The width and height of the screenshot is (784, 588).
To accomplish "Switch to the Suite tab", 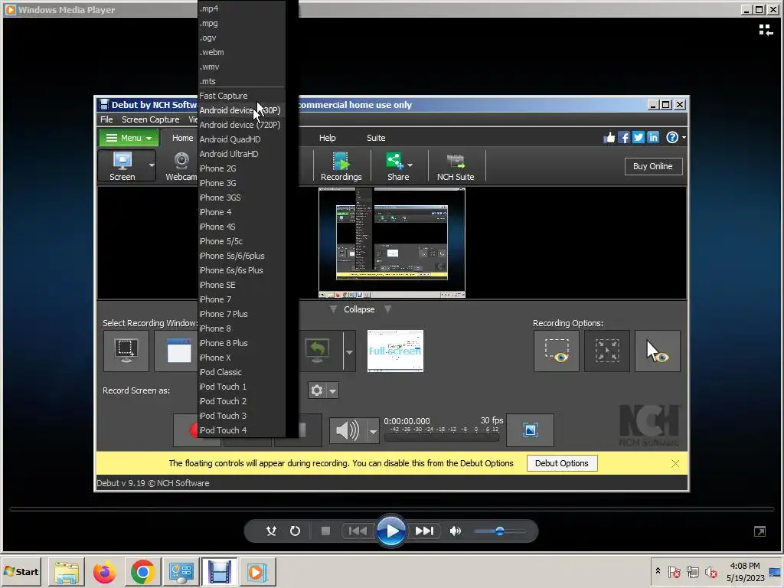I will (x=376, y=138).
